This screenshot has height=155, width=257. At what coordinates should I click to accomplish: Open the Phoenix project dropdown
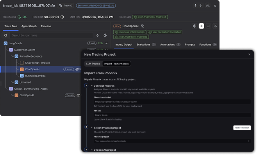(x=172, y=141)
